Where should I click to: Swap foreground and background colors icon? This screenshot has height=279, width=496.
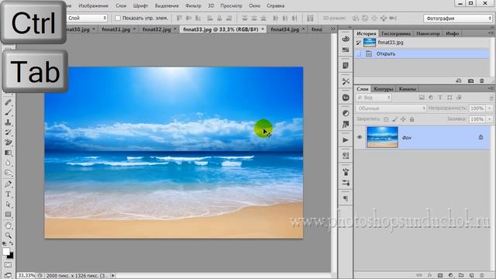pyautogui.click(x=11, y=244)
